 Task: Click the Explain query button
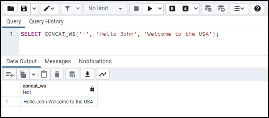(172, 9)
